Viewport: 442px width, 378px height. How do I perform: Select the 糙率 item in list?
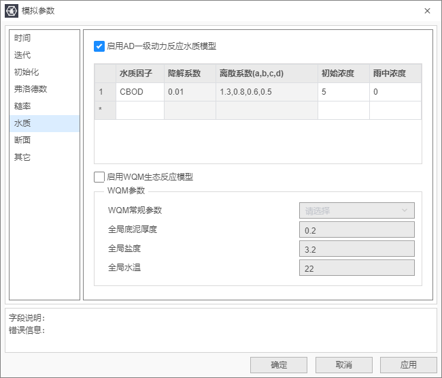pyautogui.click(x=23, y=106)
